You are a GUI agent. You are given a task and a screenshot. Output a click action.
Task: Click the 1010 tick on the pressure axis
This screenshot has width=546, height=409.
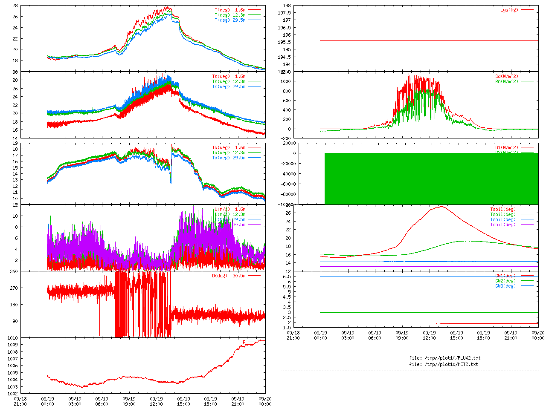(12, 338)
